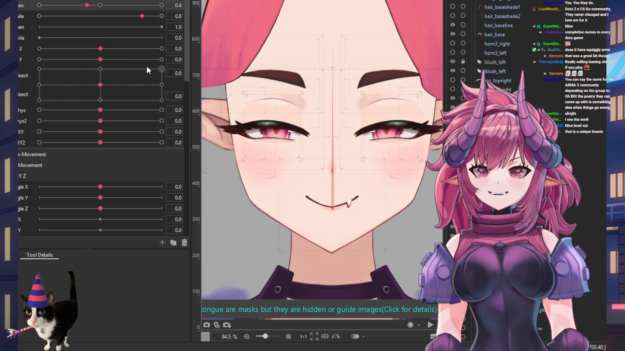Reset canvas view to 1:1
Screen dimensions: 625x351
click(x=303, y=337)
